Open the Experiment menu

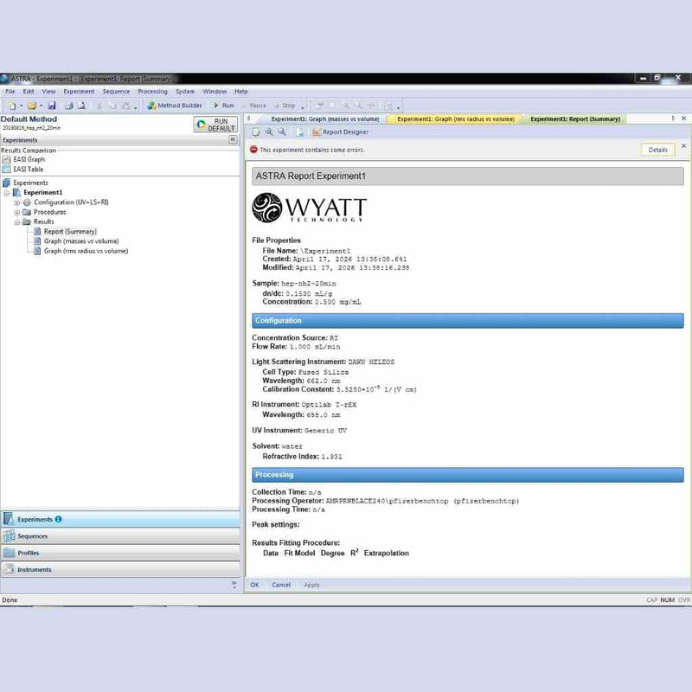pos(79,92)
